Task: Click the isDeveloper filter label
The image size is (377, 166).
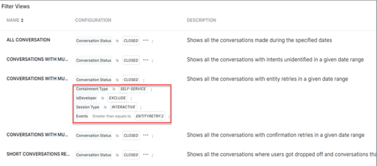Action: point(86,98)
